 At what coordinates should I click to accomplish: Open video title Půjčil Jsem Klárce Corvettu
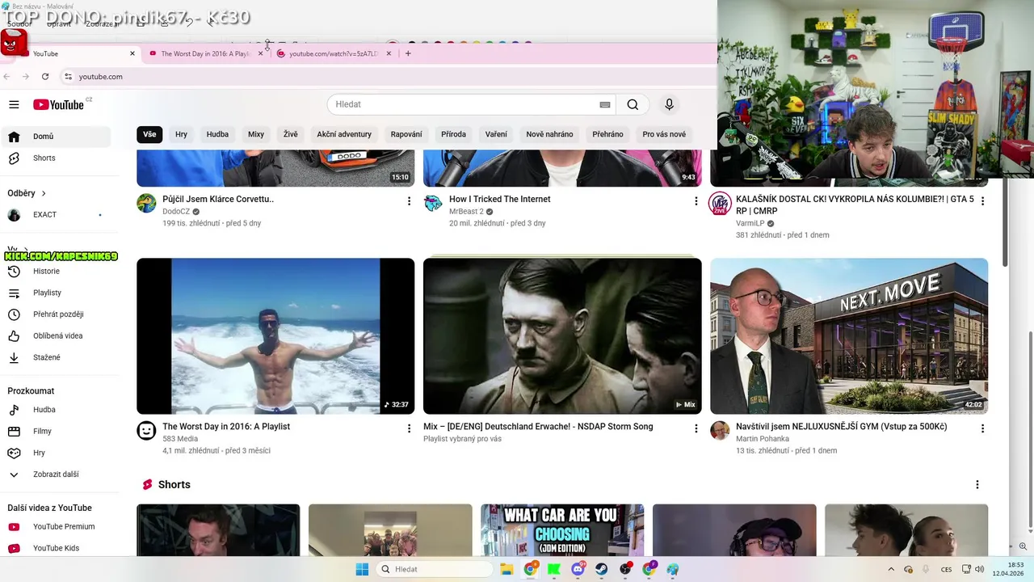pos(218,199)
